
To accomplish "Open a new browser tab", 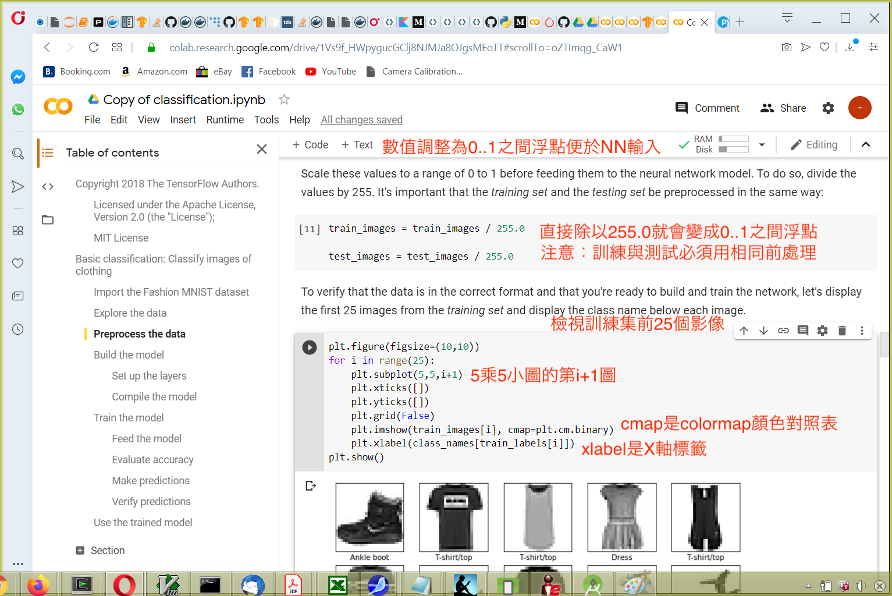I will (740, 22).
